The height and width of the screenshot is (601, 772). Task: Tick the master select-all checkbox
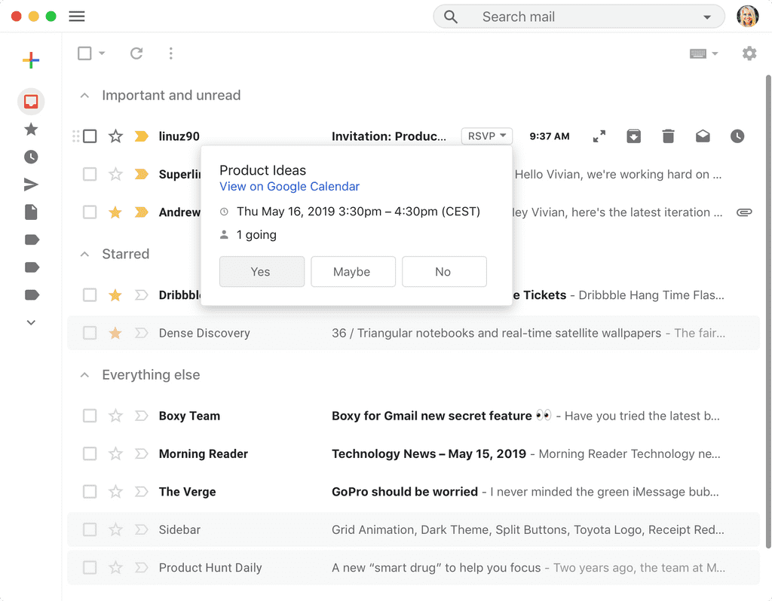84,53
